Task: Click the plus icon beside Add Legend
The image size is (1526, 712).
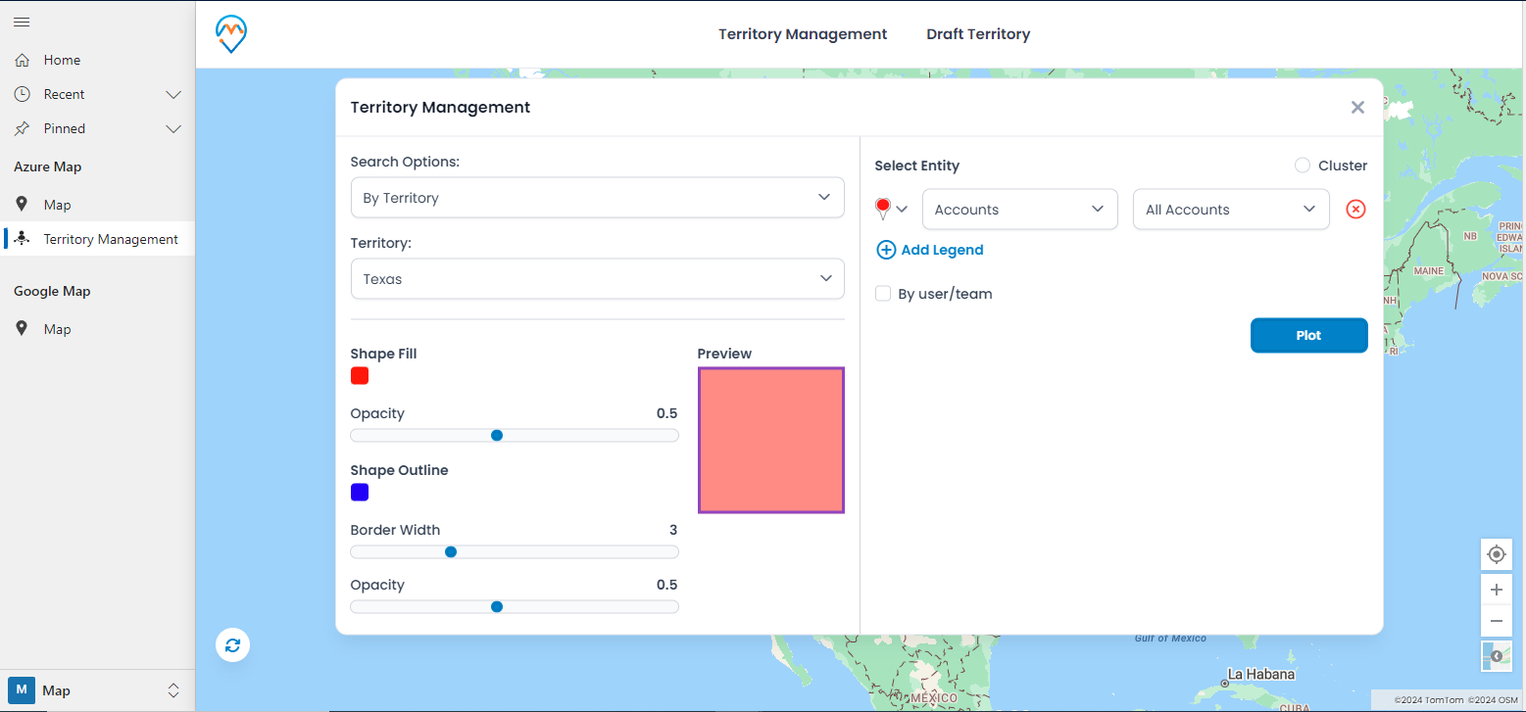Action: tap(886, 250)
